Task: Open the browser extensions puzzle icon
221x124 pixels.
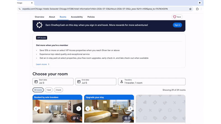Action: (197, 9)
